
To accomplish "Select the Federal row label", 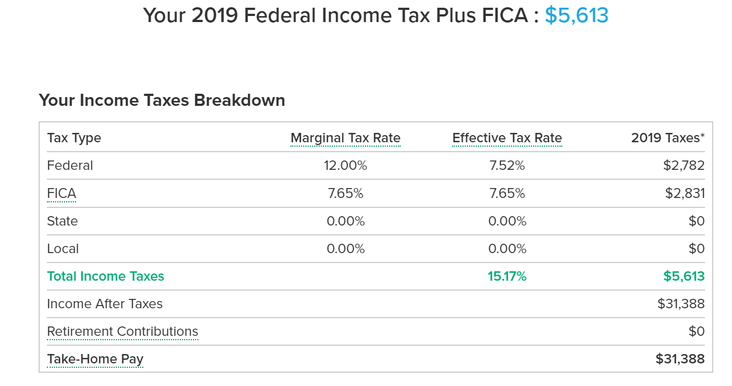I will click(70, 165).
